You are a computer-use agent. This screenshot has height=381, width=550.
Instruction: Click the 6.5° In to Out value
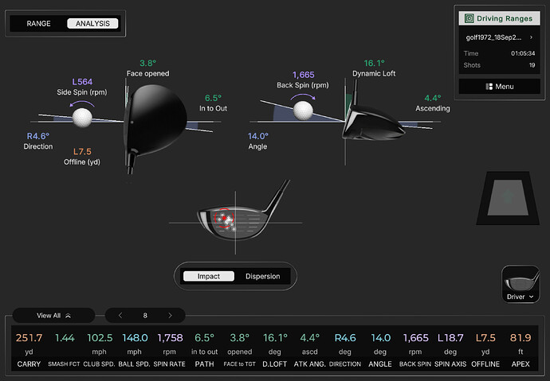tap(213, 98)
